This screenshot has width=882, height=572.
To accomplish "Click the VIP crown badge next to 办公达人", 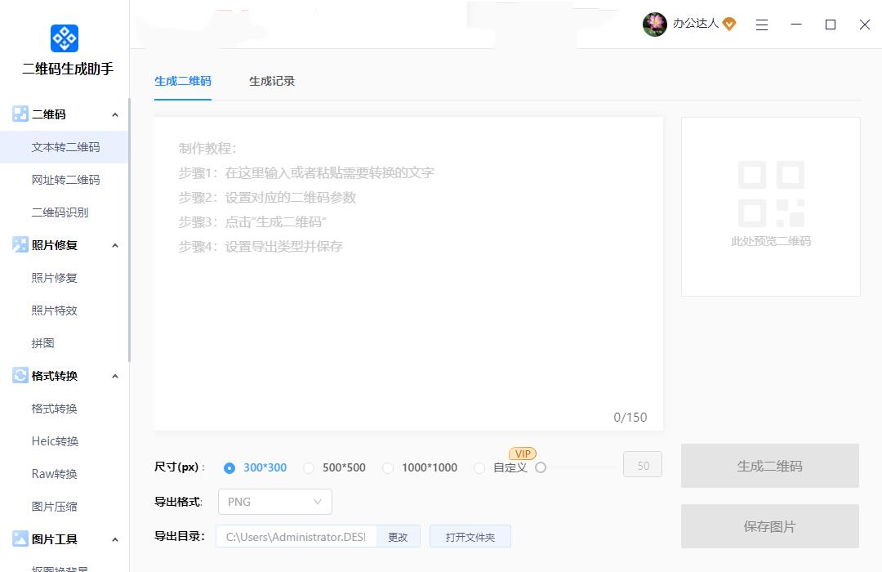I will coord(729,24).
